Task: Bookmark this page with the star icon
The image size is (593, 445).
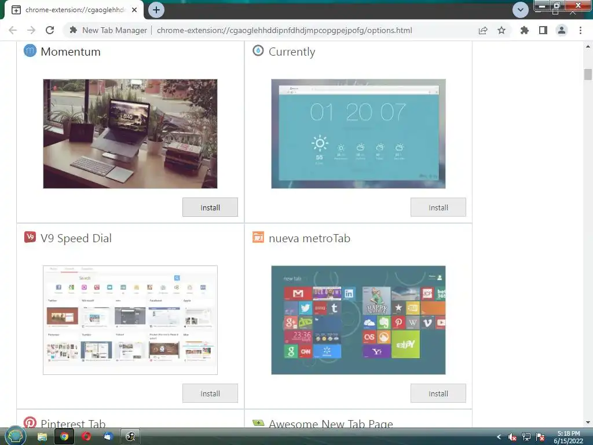Action: (502, 30)
